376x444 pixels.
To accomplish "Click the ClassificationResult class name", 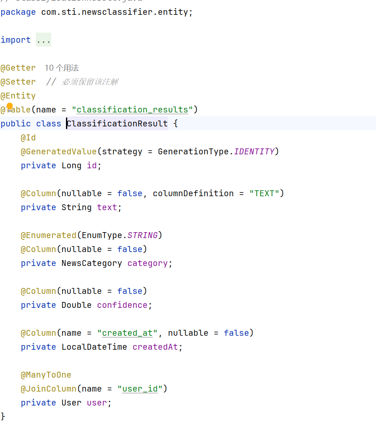I will 117,123.
